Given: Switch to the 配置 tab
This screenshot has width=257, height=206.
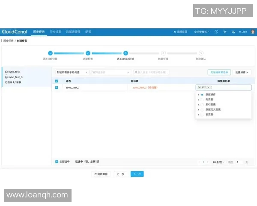Looking at the screenshot, I should tap(88, 32).
